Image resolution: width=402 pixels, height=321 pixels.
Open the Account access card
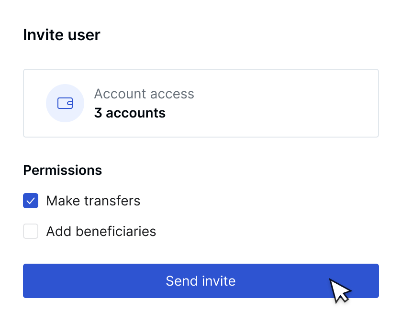(201, 103)
